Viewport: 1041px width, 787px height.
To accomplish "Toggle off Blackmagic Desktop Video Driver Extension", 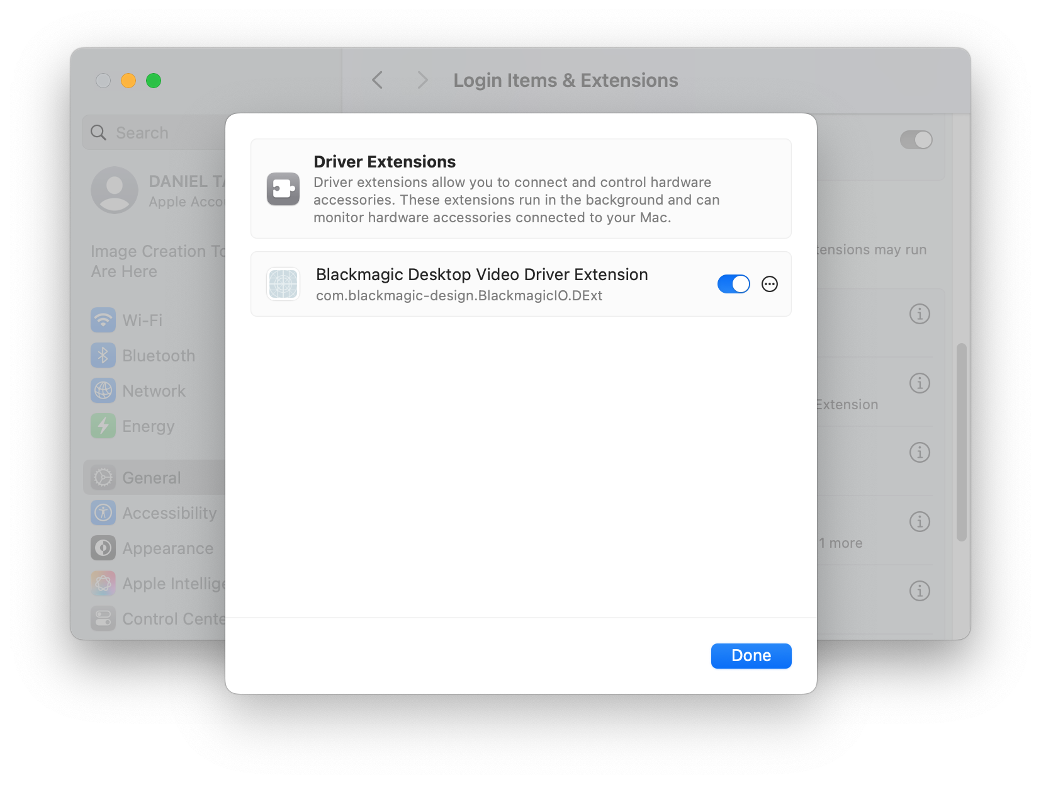I will [733, 284].
